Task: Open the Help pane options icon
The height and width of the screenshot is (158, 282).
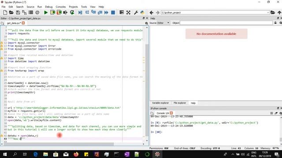Action: (281, 23)
